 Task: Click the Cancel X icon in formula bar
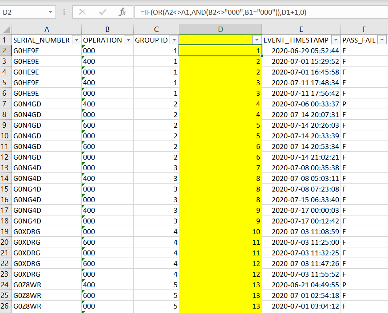pos(83,12)
